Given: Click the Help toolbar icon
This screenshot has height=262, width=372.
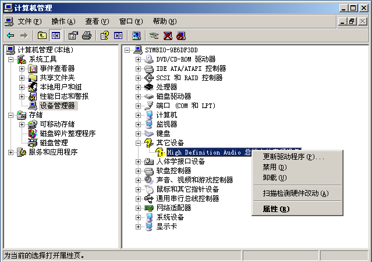Looking at the screenshot, I should click(105, 35).
